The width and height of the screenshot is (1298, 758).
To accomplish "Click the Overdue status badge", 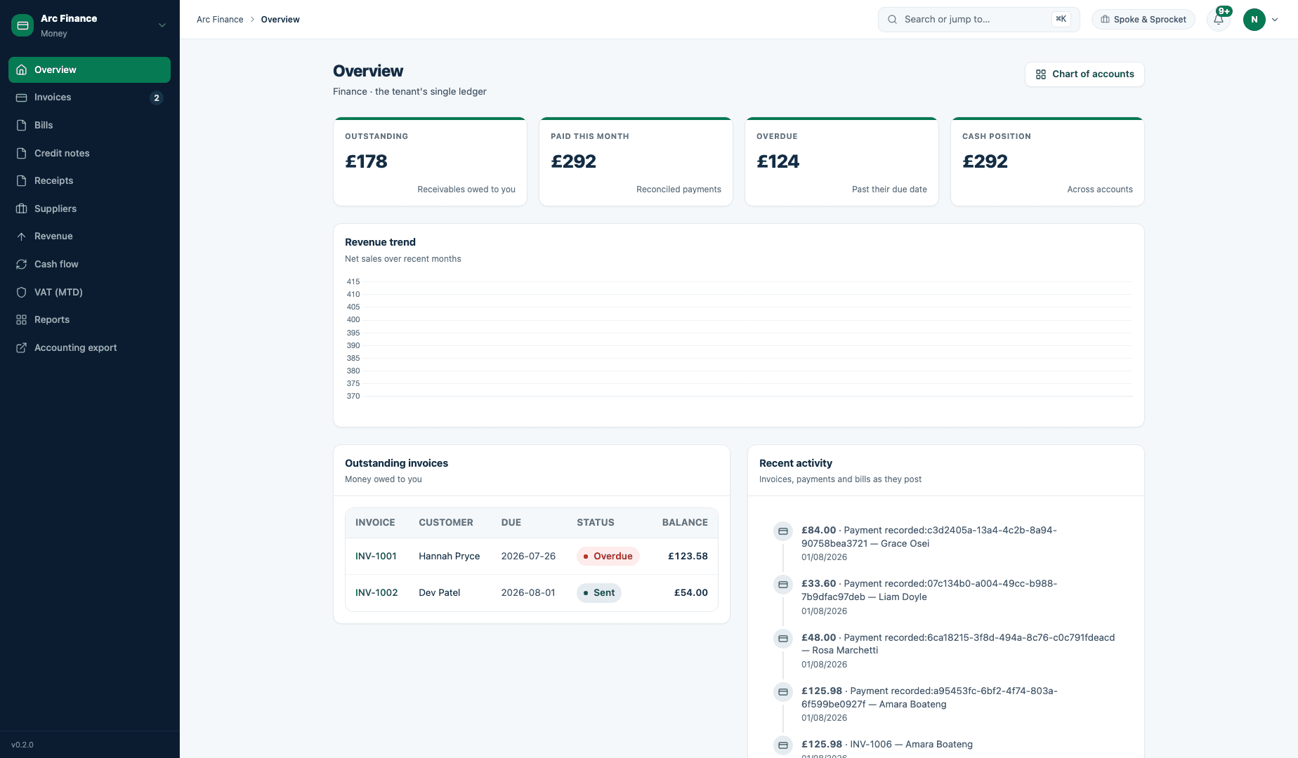I will click(x=608, y=557).
